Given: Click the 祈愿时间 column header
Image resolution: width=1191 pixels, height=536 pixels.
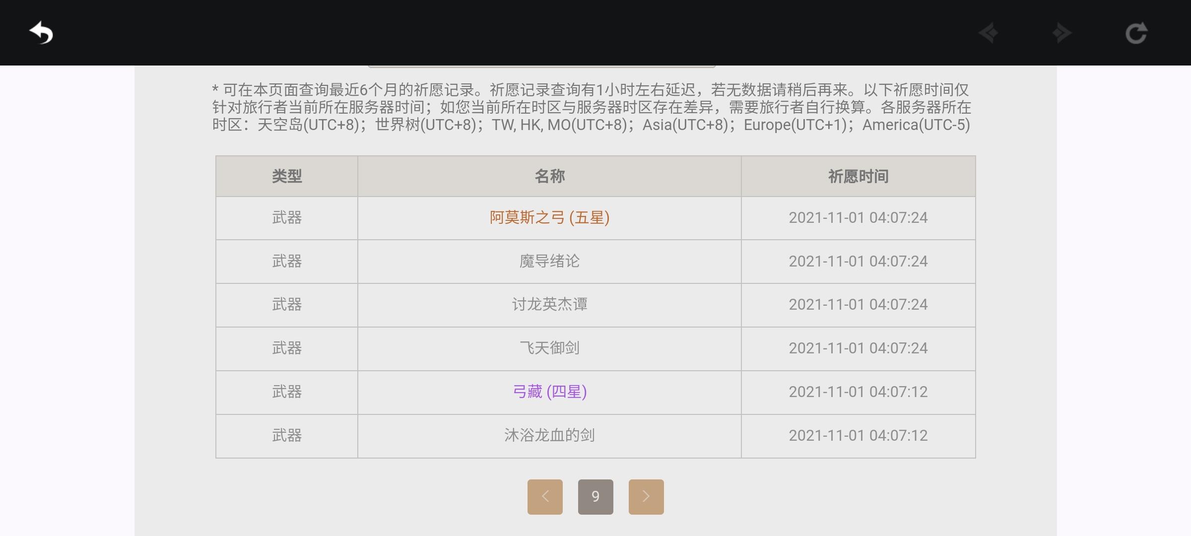Looking at the screenshot, I should pos(858,176).
